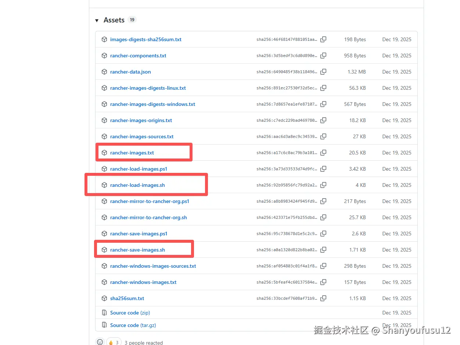The image size is (460, 345).
Task: Download rancher-data.json
Action: pyautogui.click(x=130, y=72)
